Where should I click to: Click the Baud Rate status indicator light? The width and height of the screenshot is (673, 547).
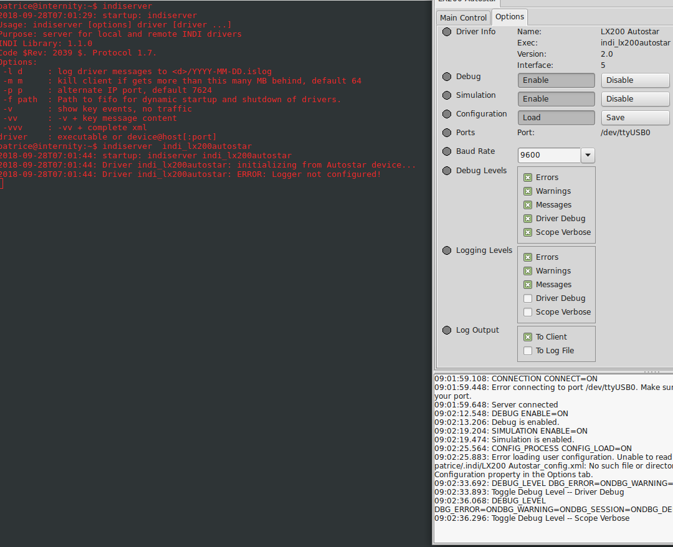(447, 151)
